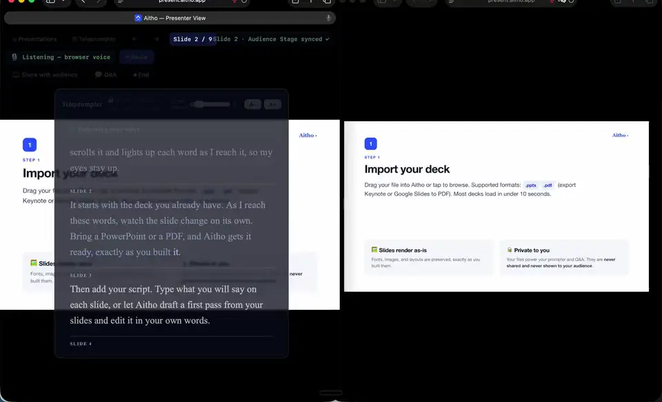Click the paragraph starting 'Then add your script'

coord(166,305)
